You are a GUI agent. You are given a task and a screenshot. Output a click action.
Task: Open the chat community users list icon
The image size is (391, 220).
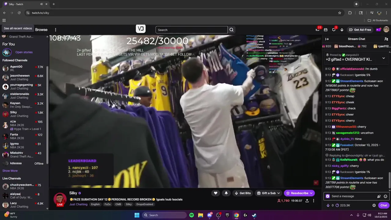click(x=386, y=39)
